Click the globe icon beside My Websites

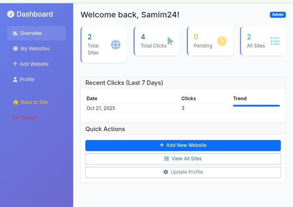pyautogui.click(x=15, y=49)
